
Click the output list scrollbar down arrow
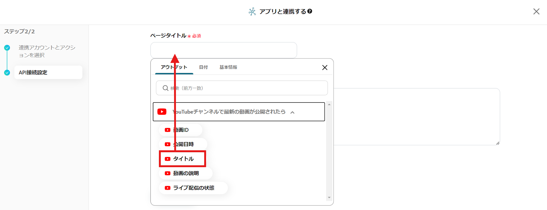329,197
